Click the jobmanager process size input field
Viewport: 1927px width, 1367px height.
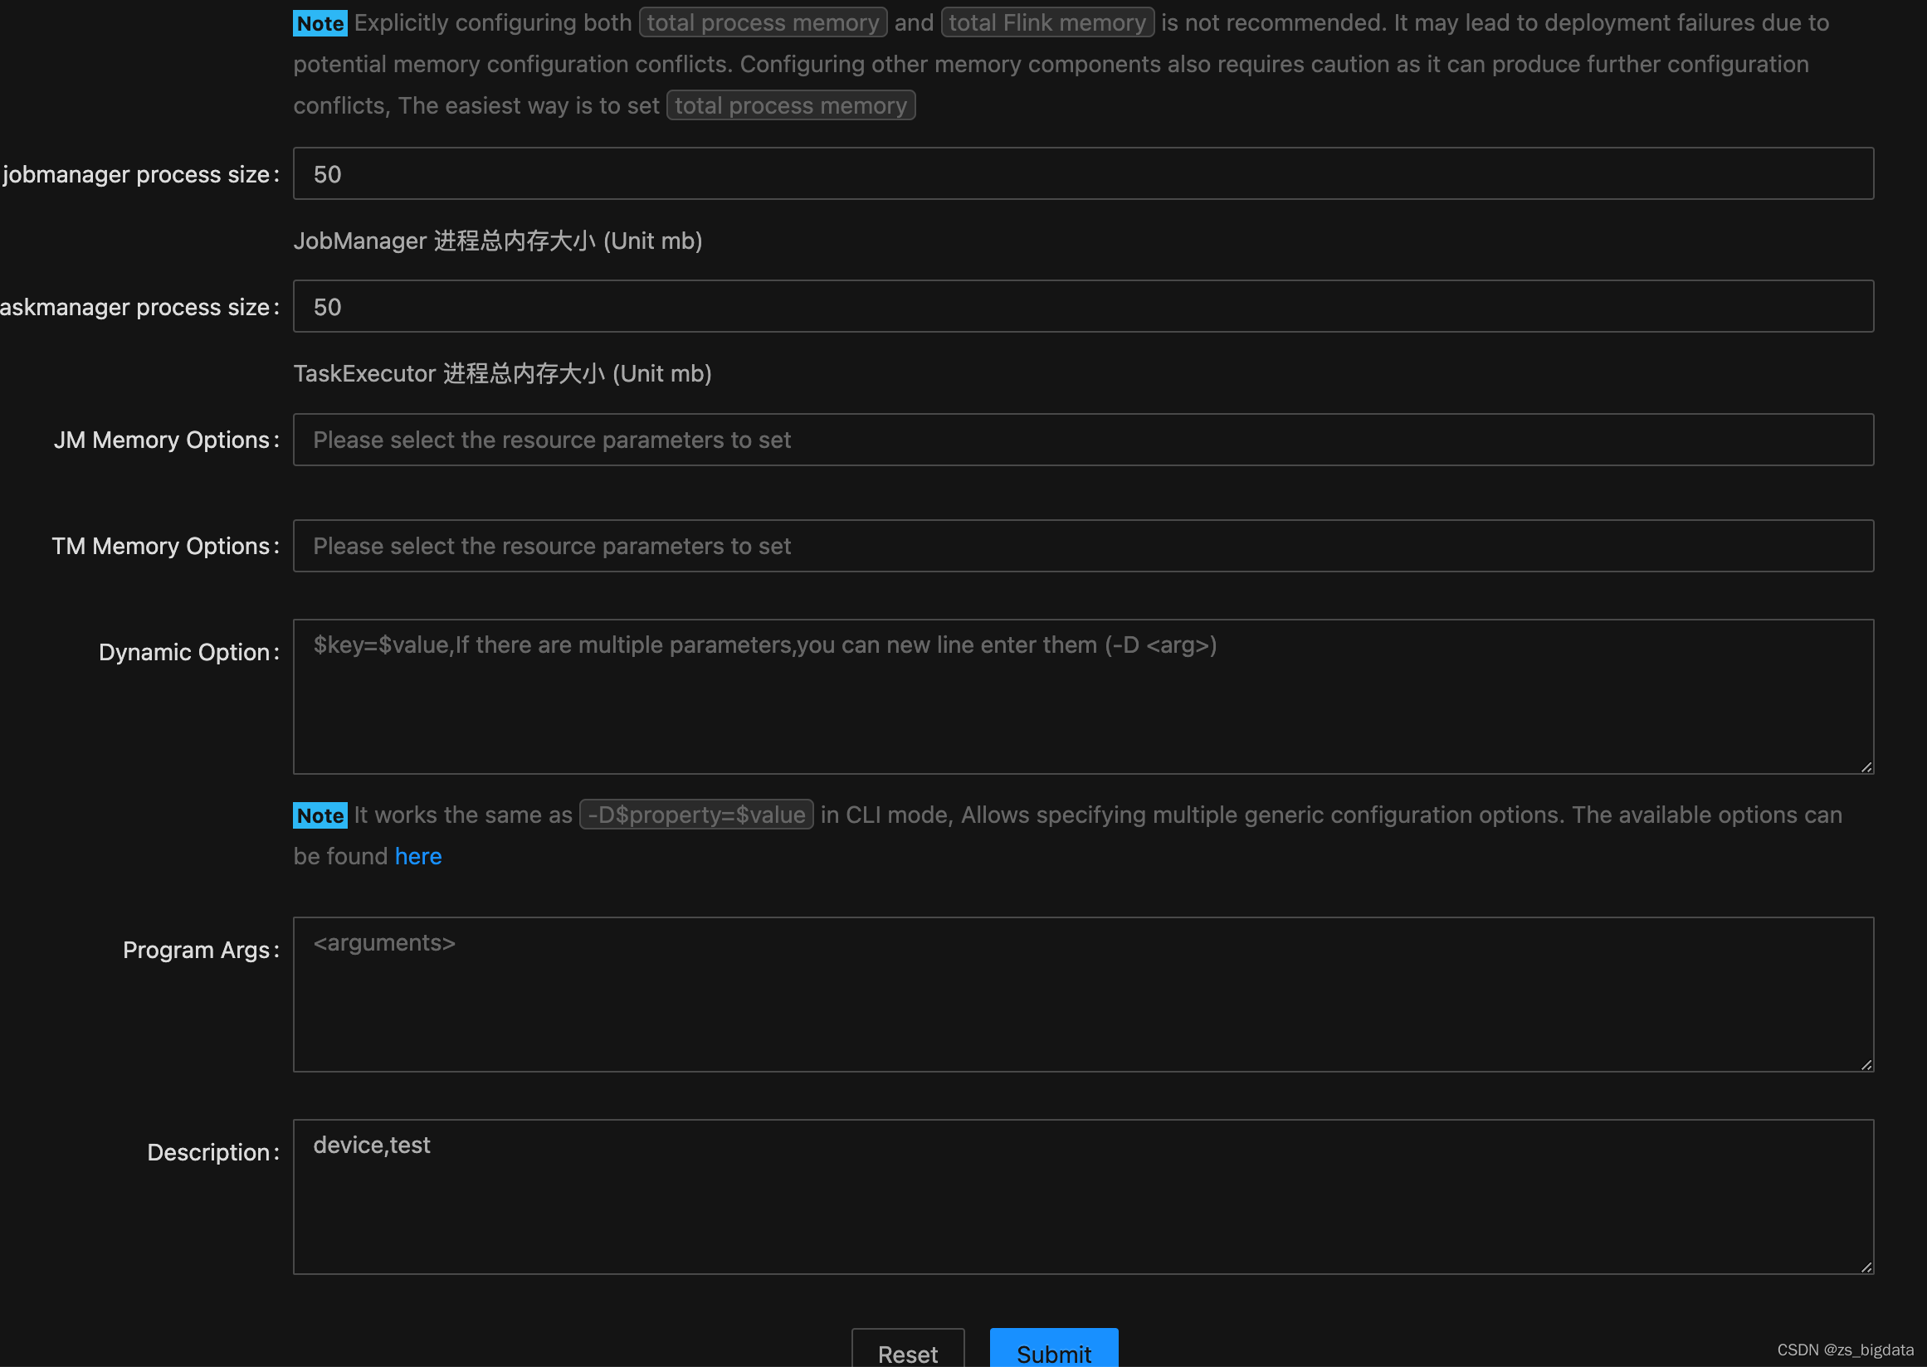click(1082, 173)
